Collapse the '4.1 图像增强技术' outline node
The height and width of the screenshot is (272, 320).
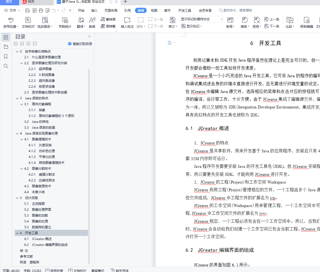22,139
